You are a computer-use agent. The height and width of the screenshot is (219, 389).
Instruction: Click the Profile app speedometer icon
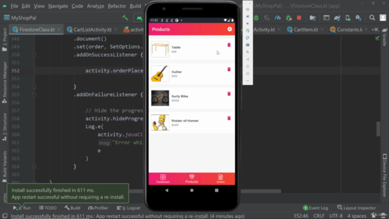[278, 18]
